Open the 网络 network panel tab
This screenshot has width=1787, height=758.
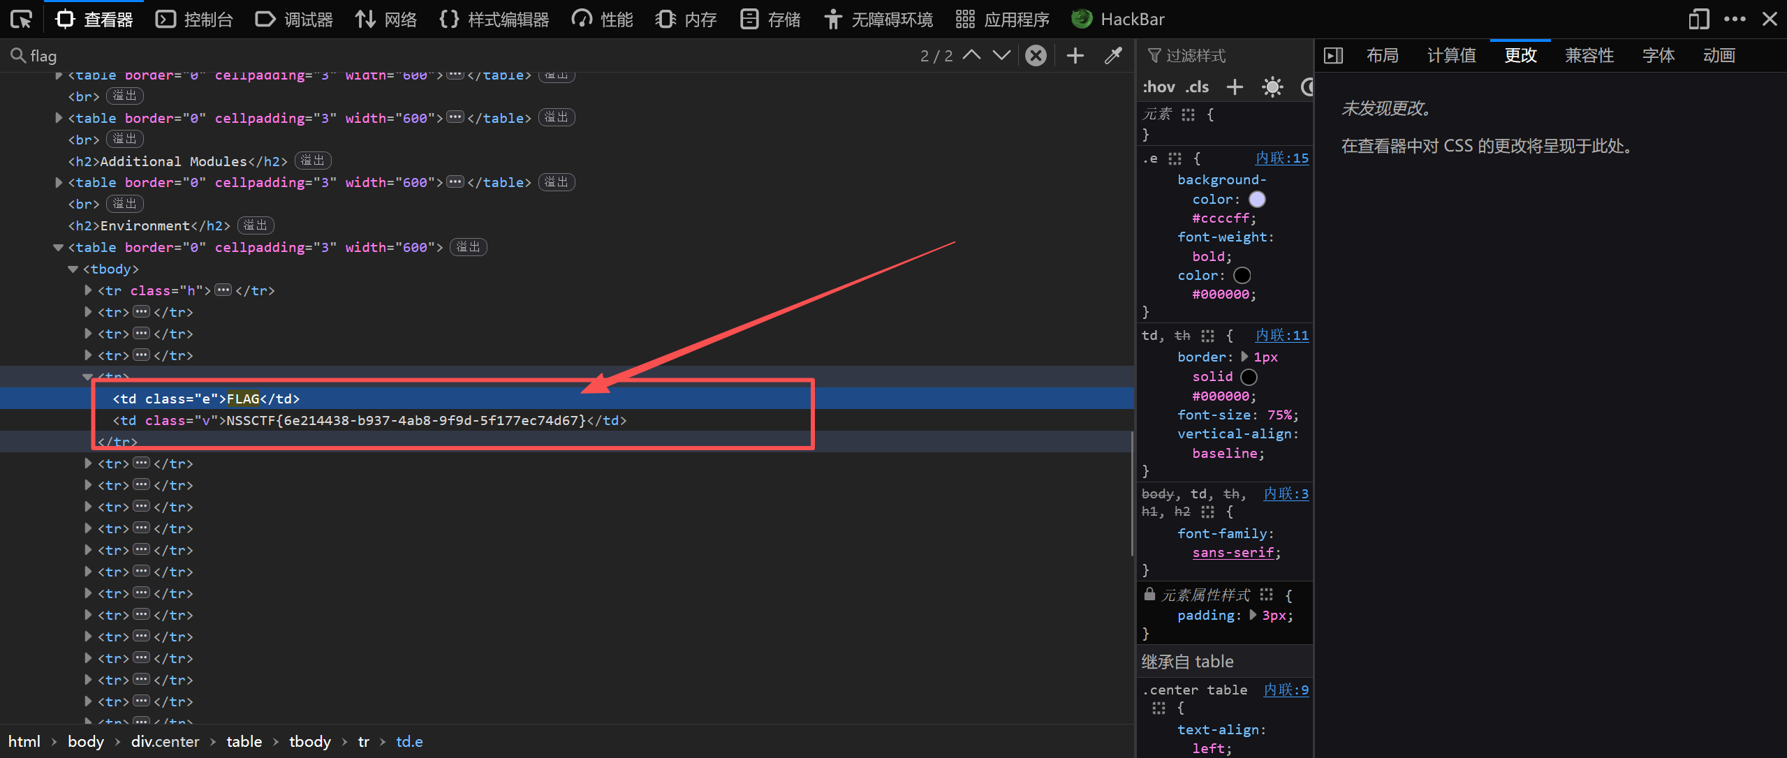pyautogui.click(x=386, y=19)
